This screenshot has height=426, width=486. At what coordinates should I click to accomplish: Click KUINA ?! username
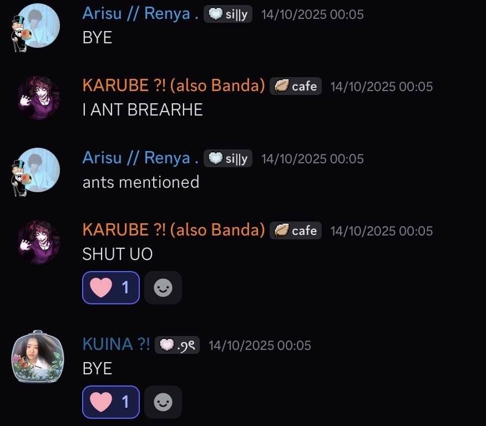click(117, 344)
